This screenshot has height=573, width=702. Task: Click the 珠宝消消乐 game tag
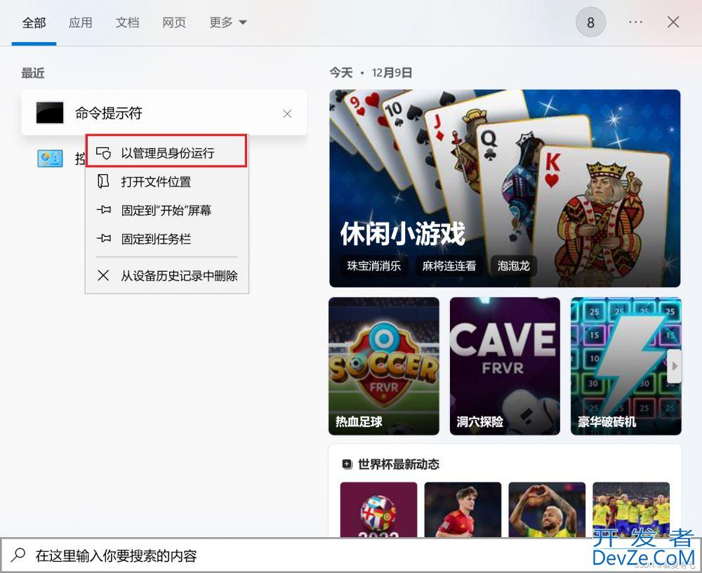pyautogui.click(x=374, y=265)
